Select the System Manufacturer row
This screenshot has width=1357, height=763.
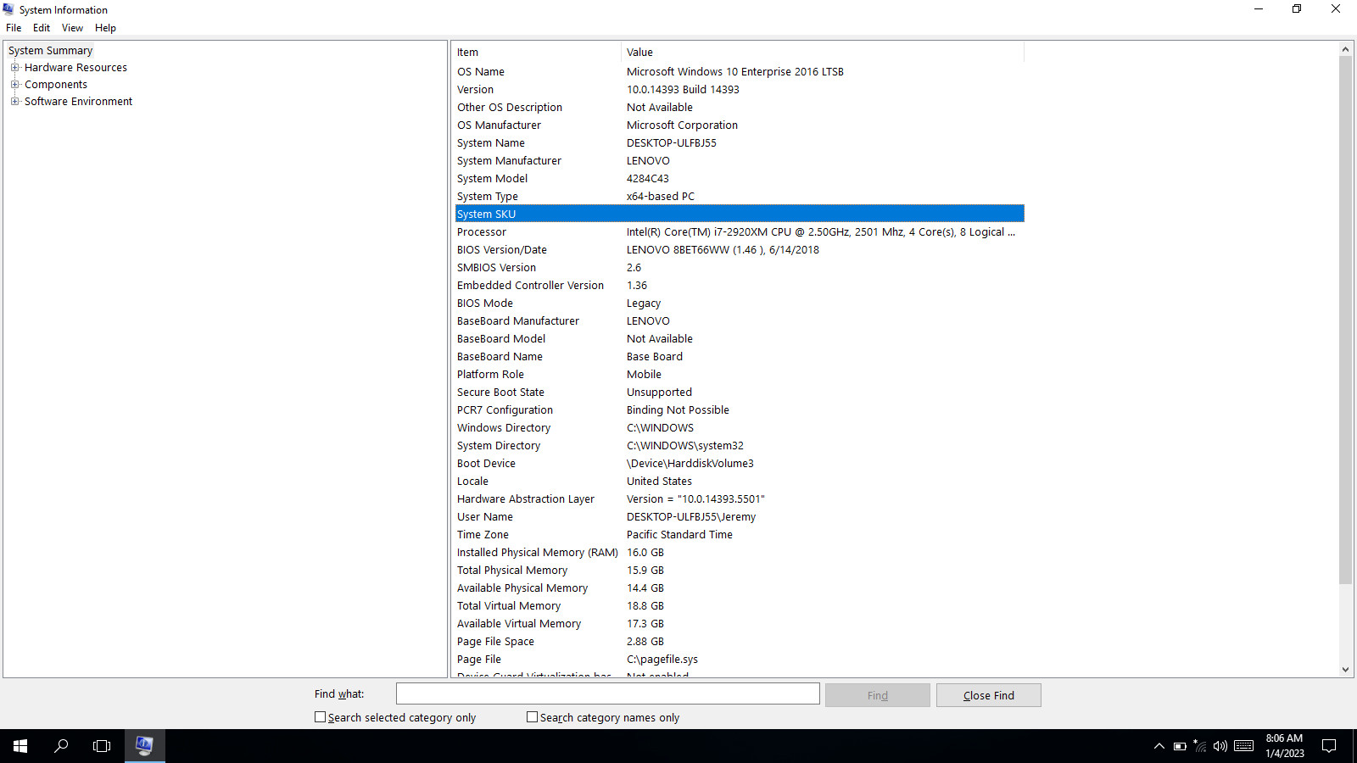pos(740,161)
